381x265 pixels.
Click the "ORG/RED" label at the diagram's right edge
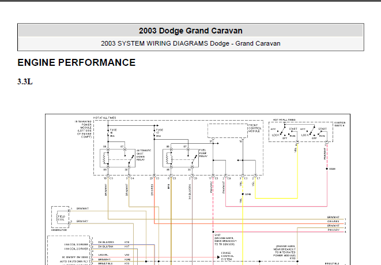pos(333,222)
